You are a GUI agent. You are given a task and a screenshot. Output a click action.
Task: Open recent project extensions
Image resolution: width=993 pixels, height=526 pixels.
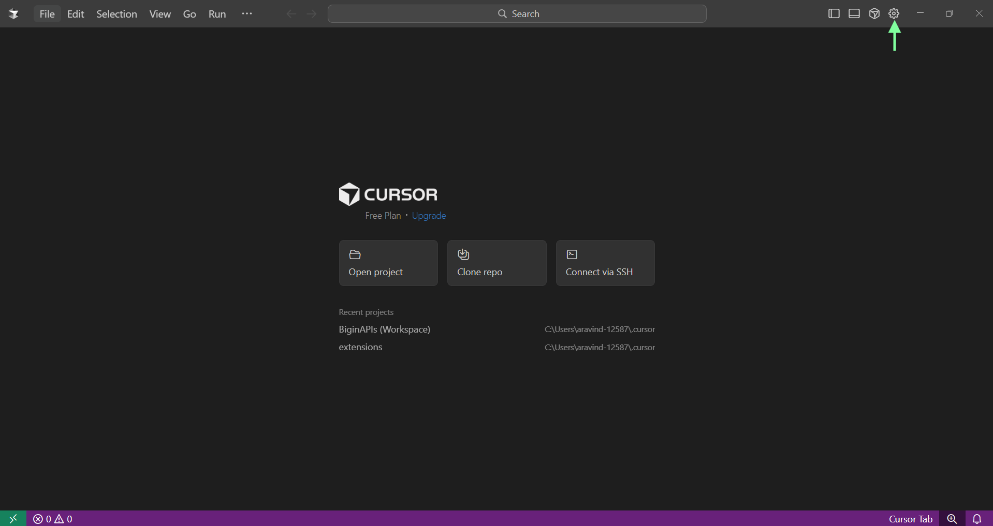tap(497, 347)
